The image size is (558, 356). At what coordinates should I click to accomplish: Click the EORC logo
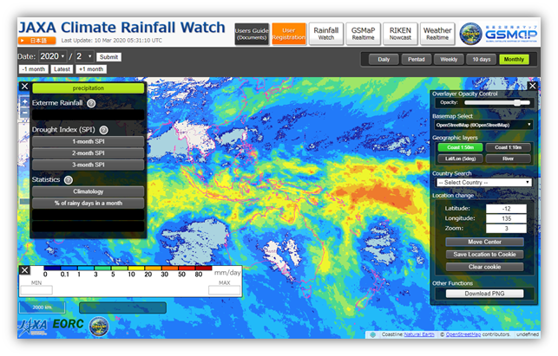68,324
